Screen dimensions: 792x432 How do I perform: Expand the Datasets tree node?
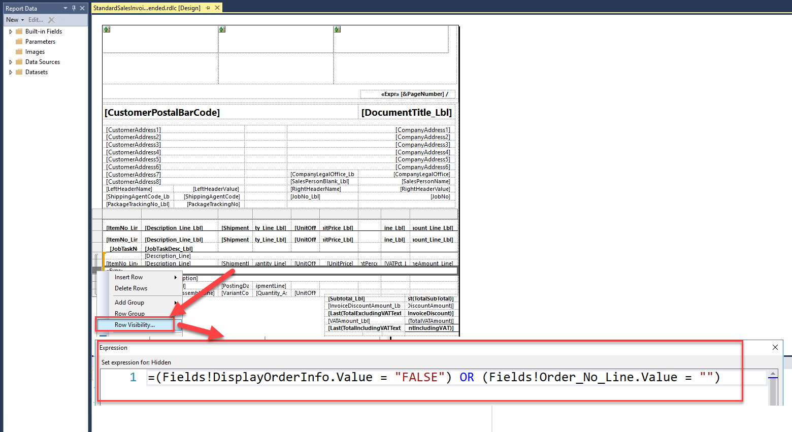11,72
